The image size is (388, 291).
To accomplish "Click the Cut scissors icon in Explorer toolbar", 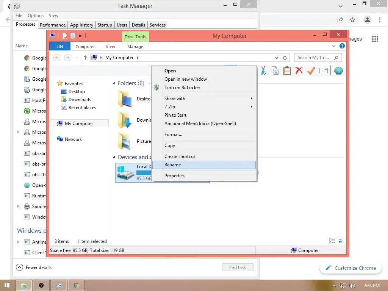I will coord(263,71).
